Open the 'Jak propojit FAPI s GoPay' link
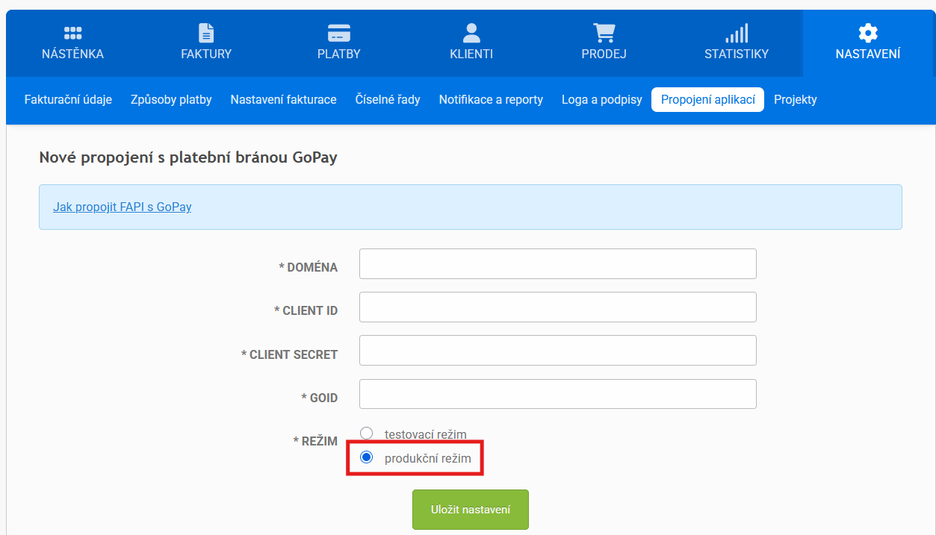Image resolution: width=936 pixels, height=535 pixels. pyautogui.click(x=123, y=207)
